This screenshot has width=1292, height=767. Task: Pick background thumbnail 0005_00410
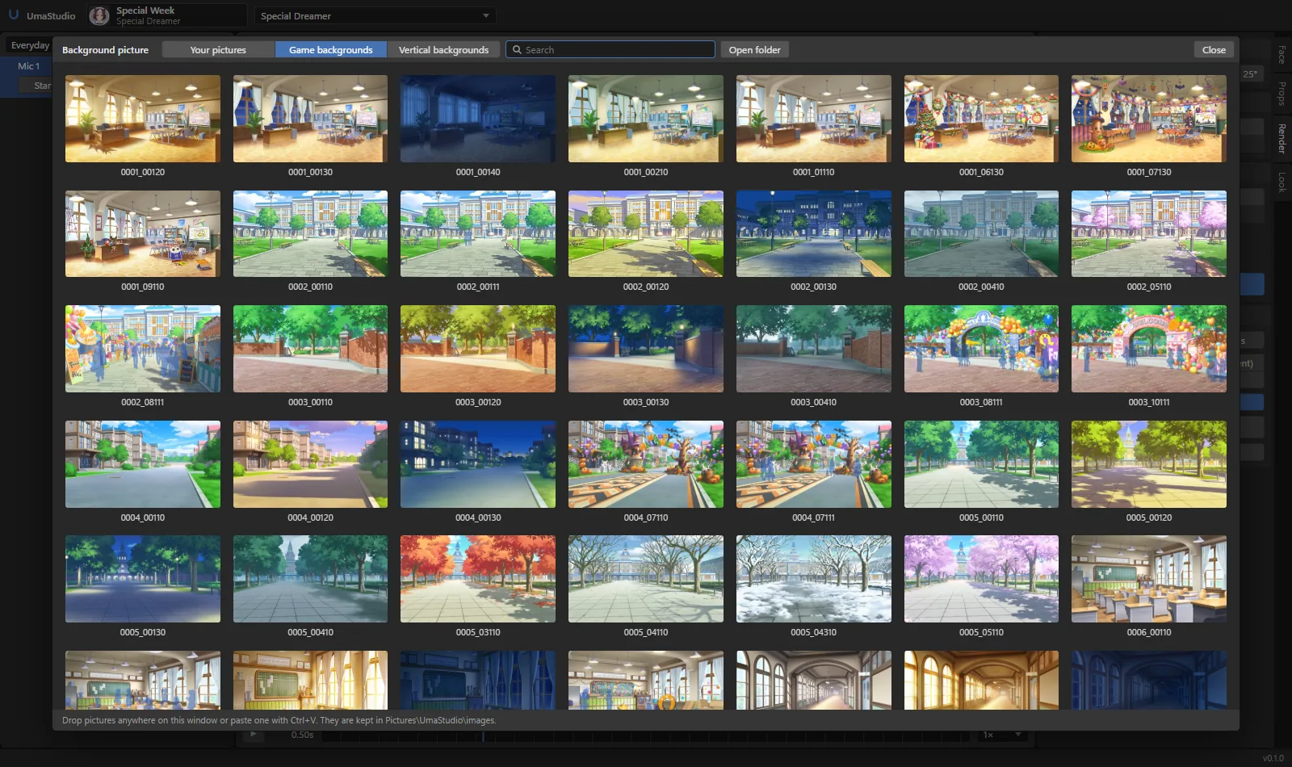[x=310, y=579]
